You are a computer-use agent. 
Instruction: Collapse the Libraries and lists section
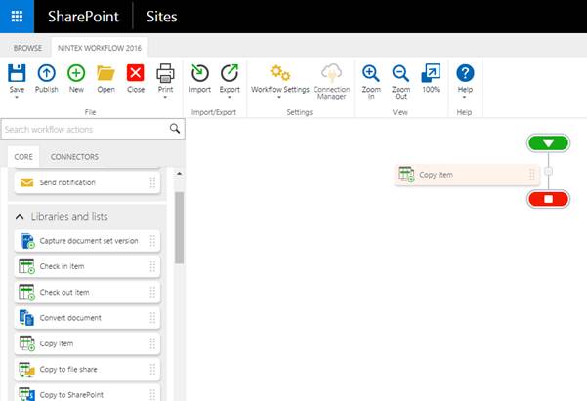click(20, 217)
